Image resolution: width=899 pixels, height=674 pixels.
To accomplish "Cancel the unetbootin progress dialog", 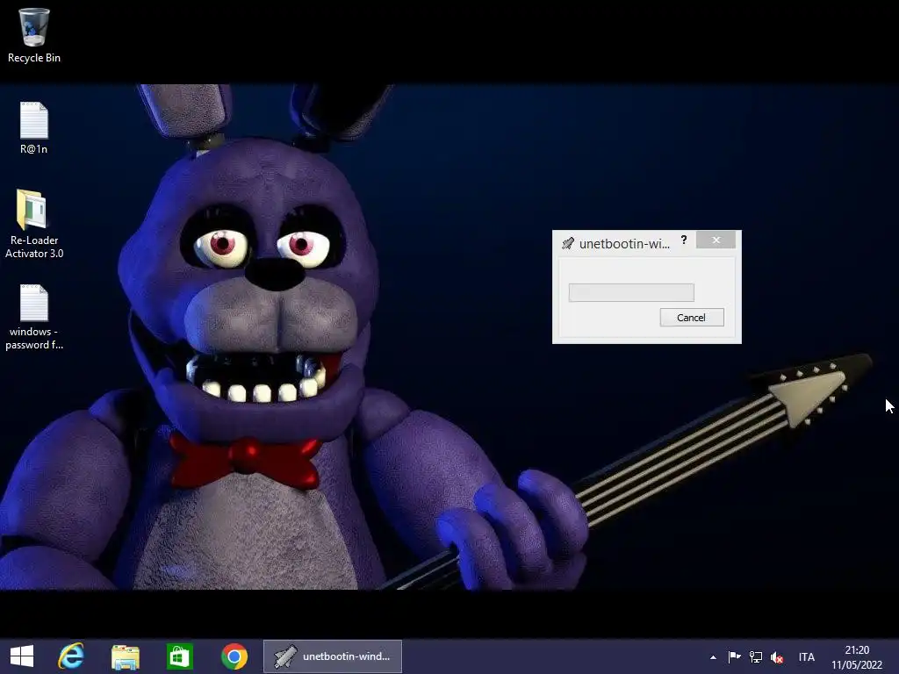I will pos(692,318).
